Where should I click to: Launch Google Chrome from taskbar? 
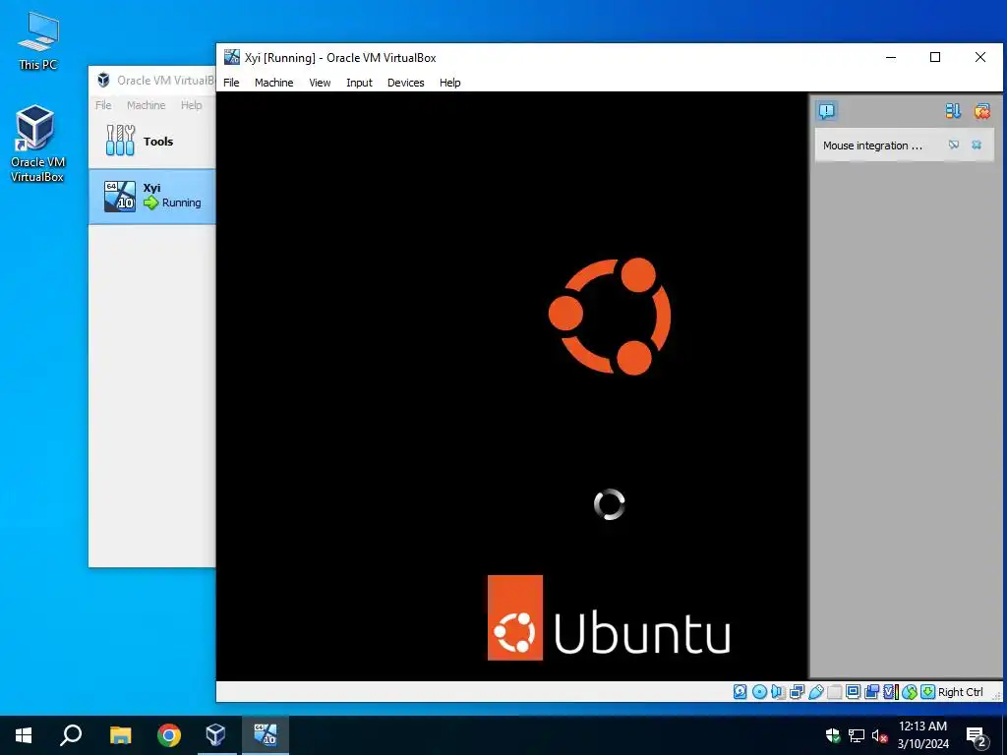[169, 735]
